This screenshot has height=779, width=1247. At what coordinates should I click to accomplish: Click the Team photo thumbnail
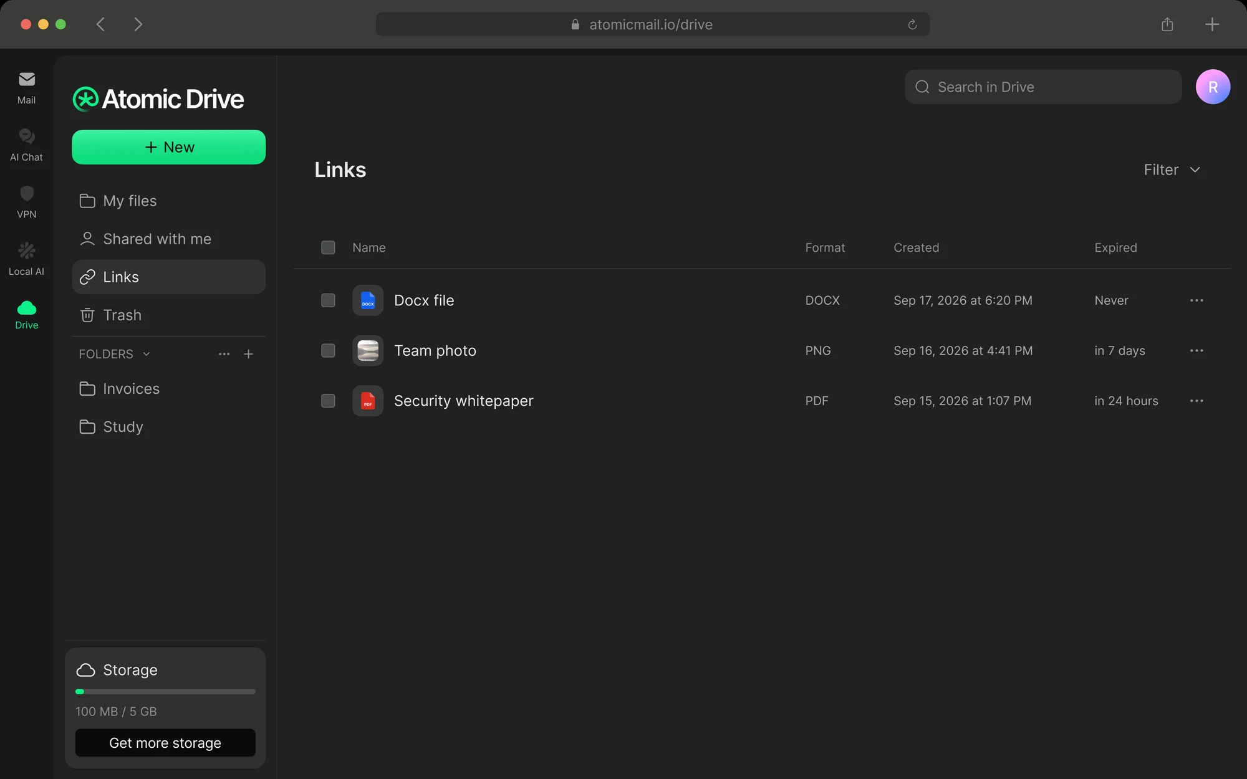[368, 351]
